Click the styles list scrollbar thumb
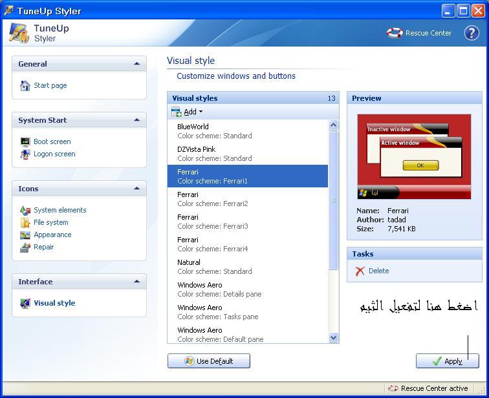Image resolution: width=489 pixels, height=398 pixels. point(333,200)
